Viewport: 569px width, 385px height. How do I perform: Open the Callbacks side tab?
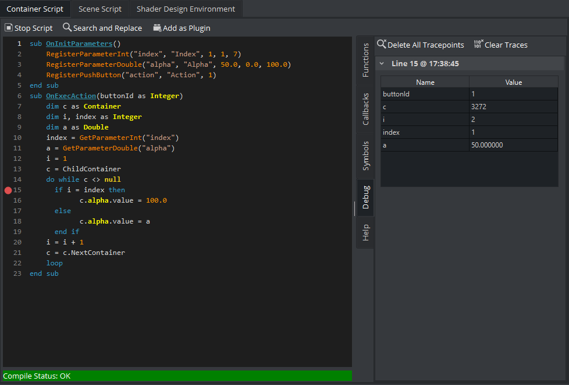pyautogui.click(x=365, y=109)
